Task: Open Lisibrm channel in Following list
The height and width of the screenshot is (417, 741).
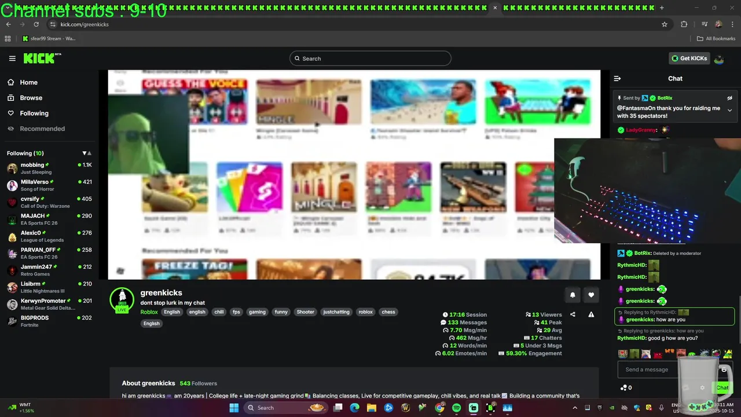Action: 49,287
